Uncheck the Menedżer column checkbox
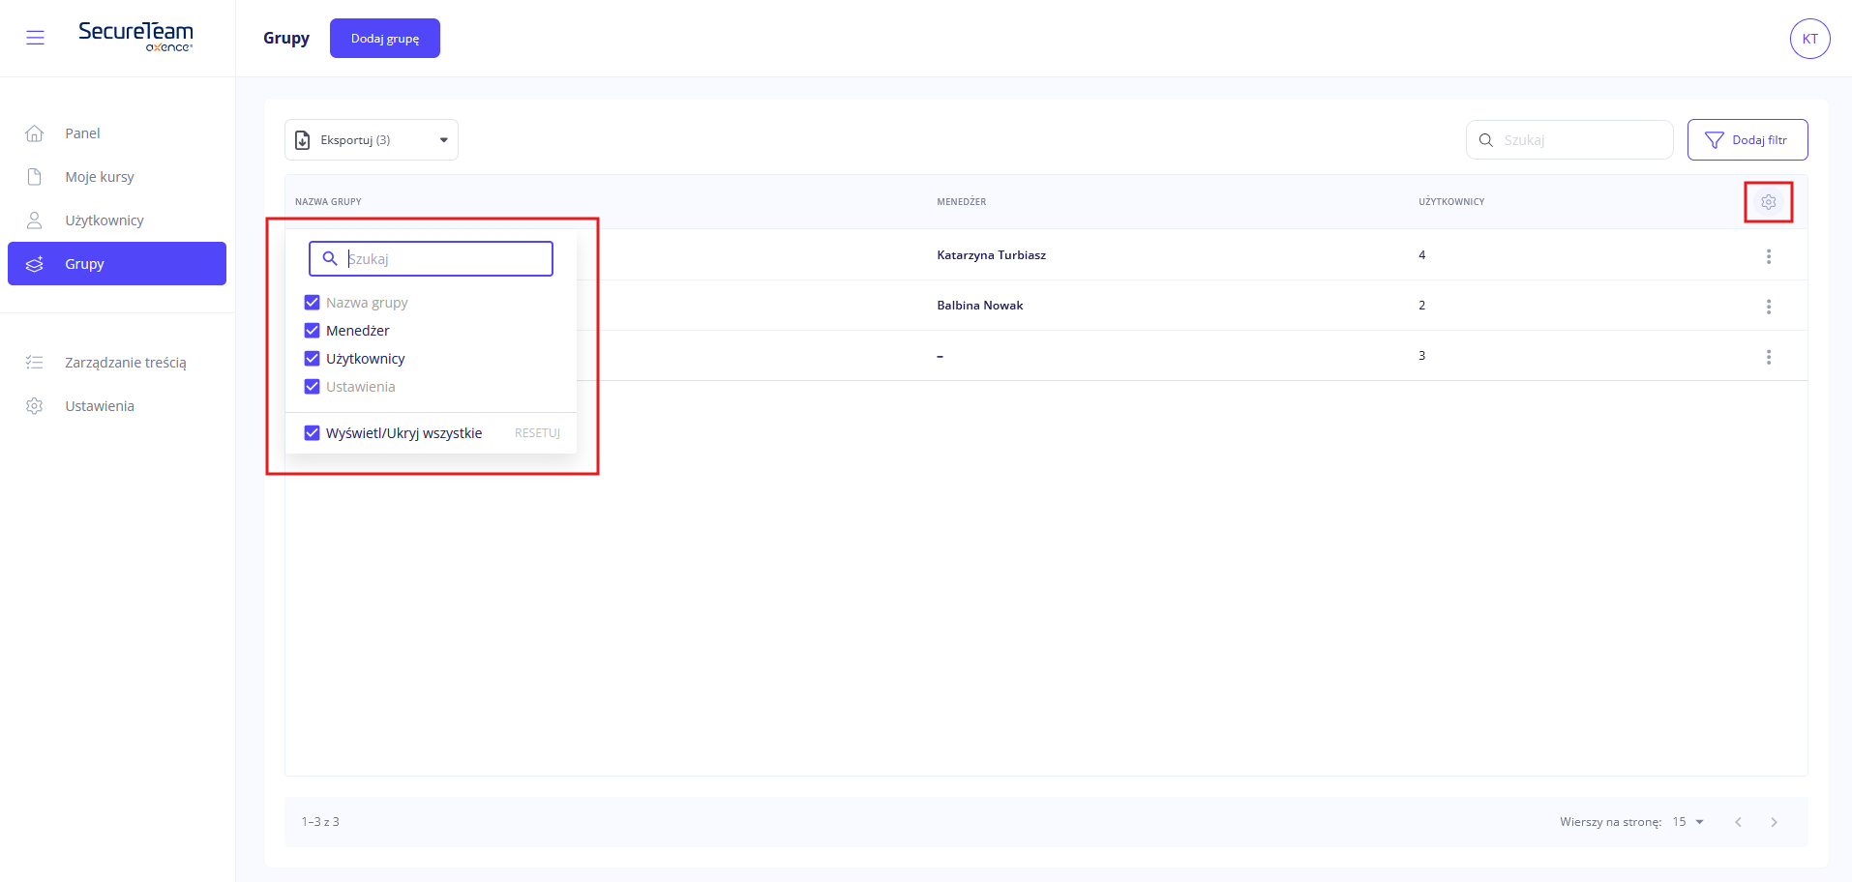 pyautogui.click(x=313, y=331)
